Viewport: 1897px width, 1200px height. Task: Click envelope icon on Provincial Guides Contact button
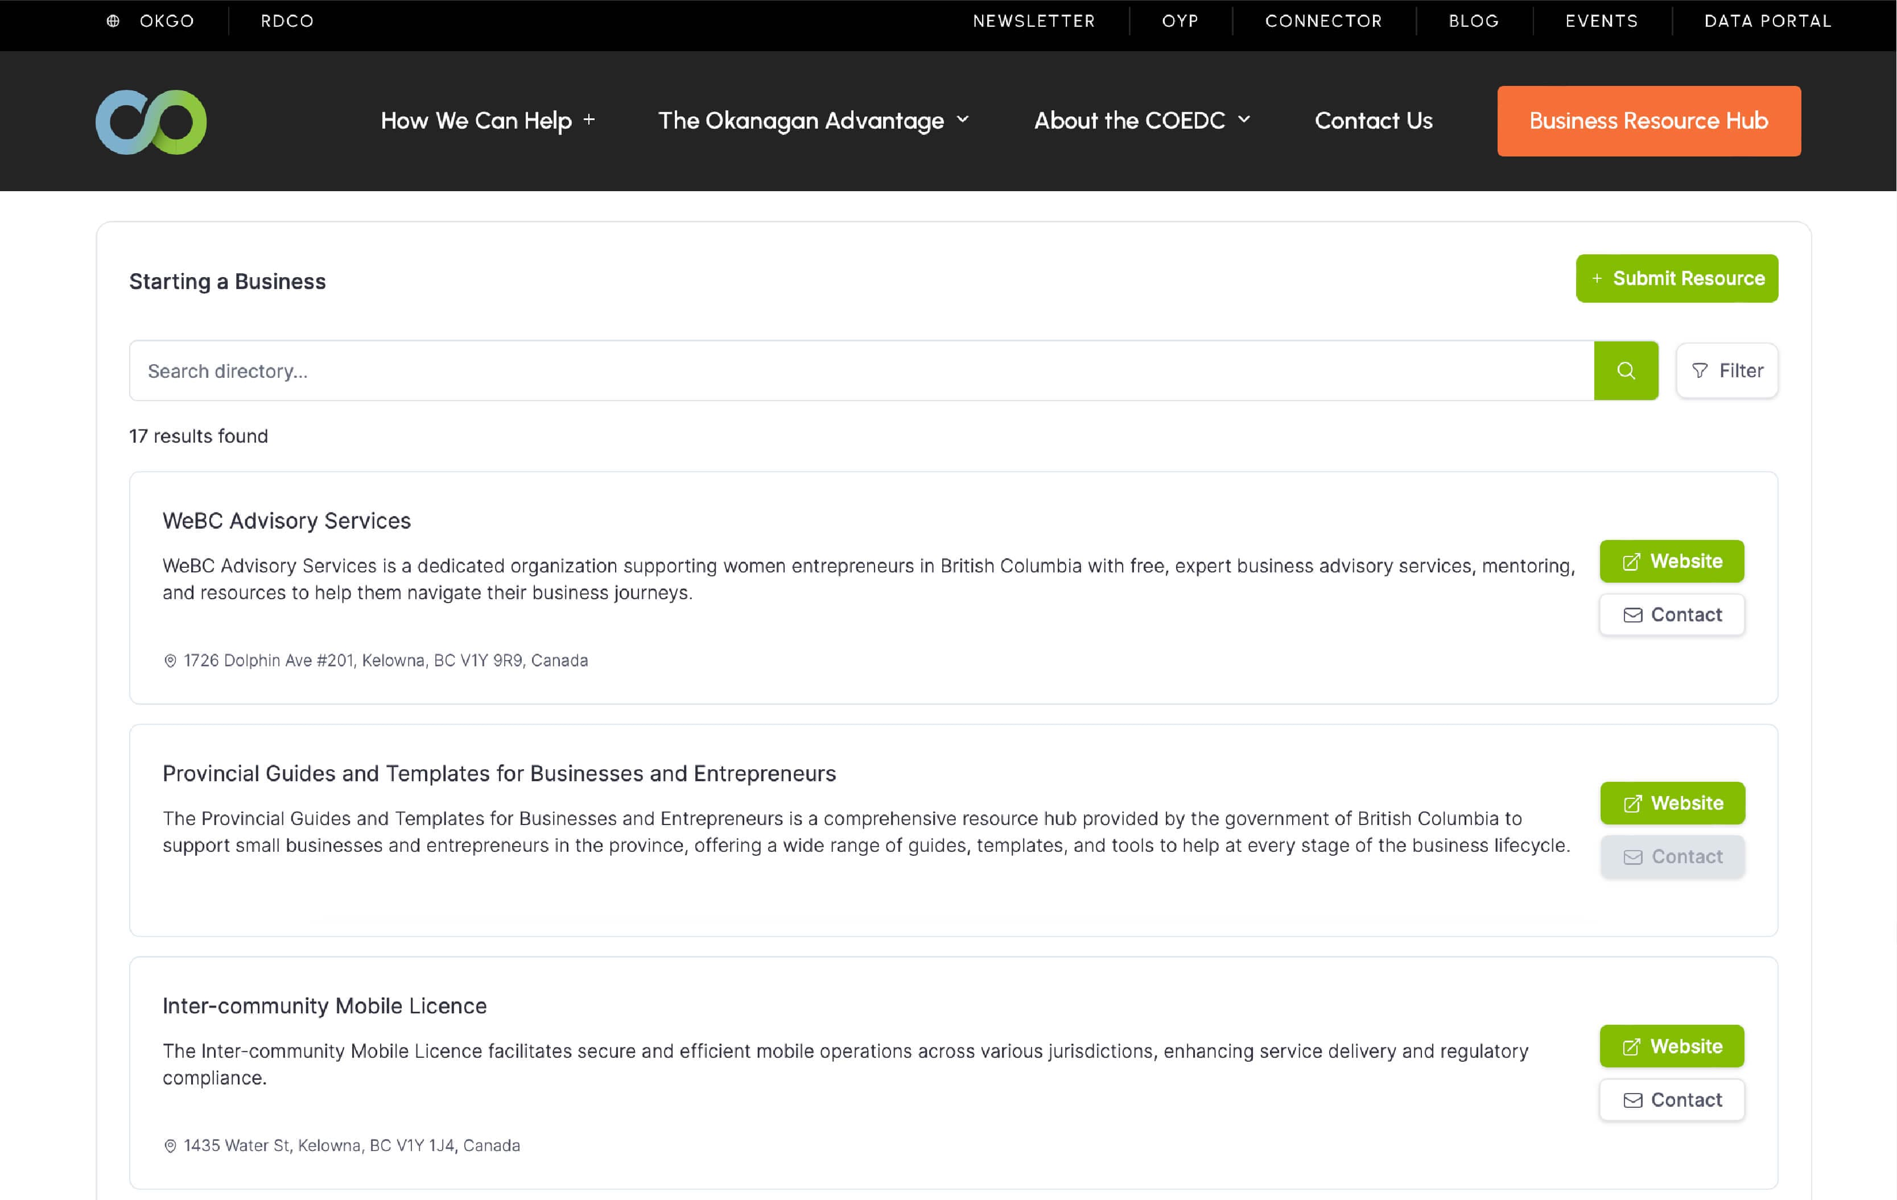tap(1633, 856)
